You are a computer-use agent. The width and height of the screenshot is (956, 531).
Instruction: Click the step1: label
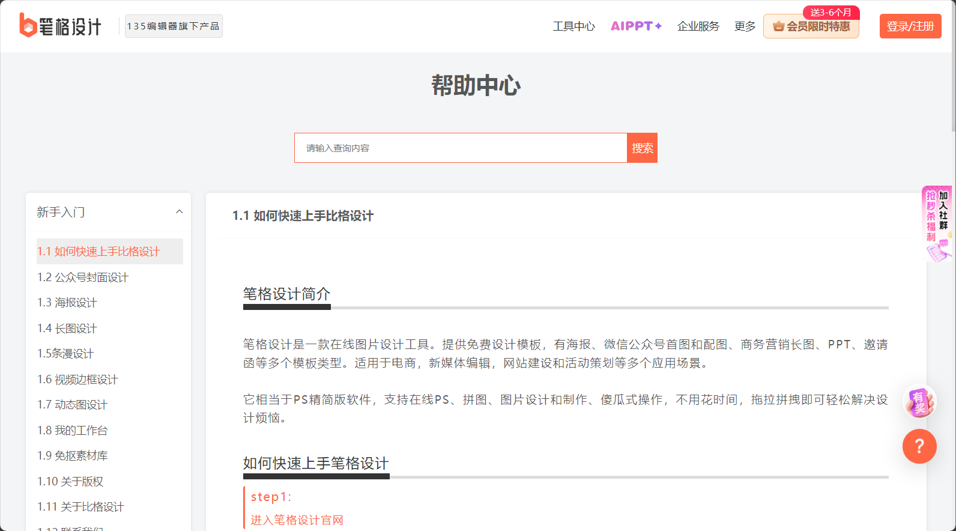[271, 497]
